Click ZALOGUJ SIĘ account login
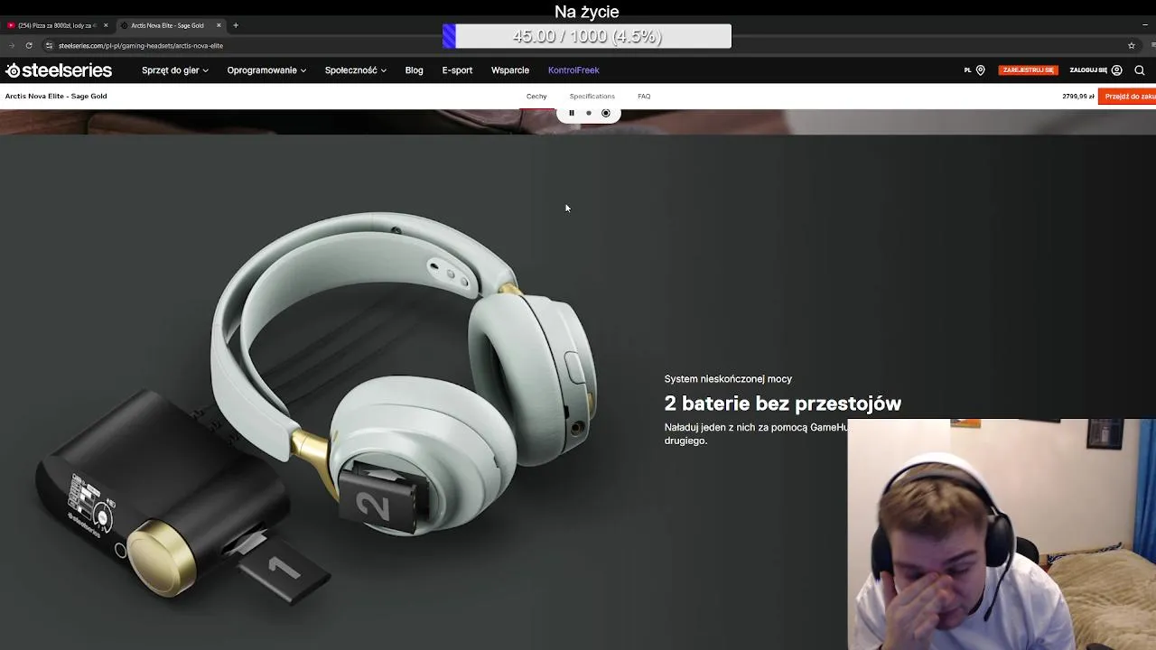 [x=1095, y=70]
